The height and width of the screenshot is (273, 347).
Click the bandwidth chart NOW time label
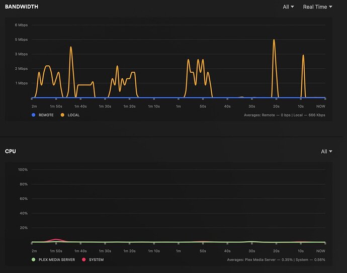(321, 106)
